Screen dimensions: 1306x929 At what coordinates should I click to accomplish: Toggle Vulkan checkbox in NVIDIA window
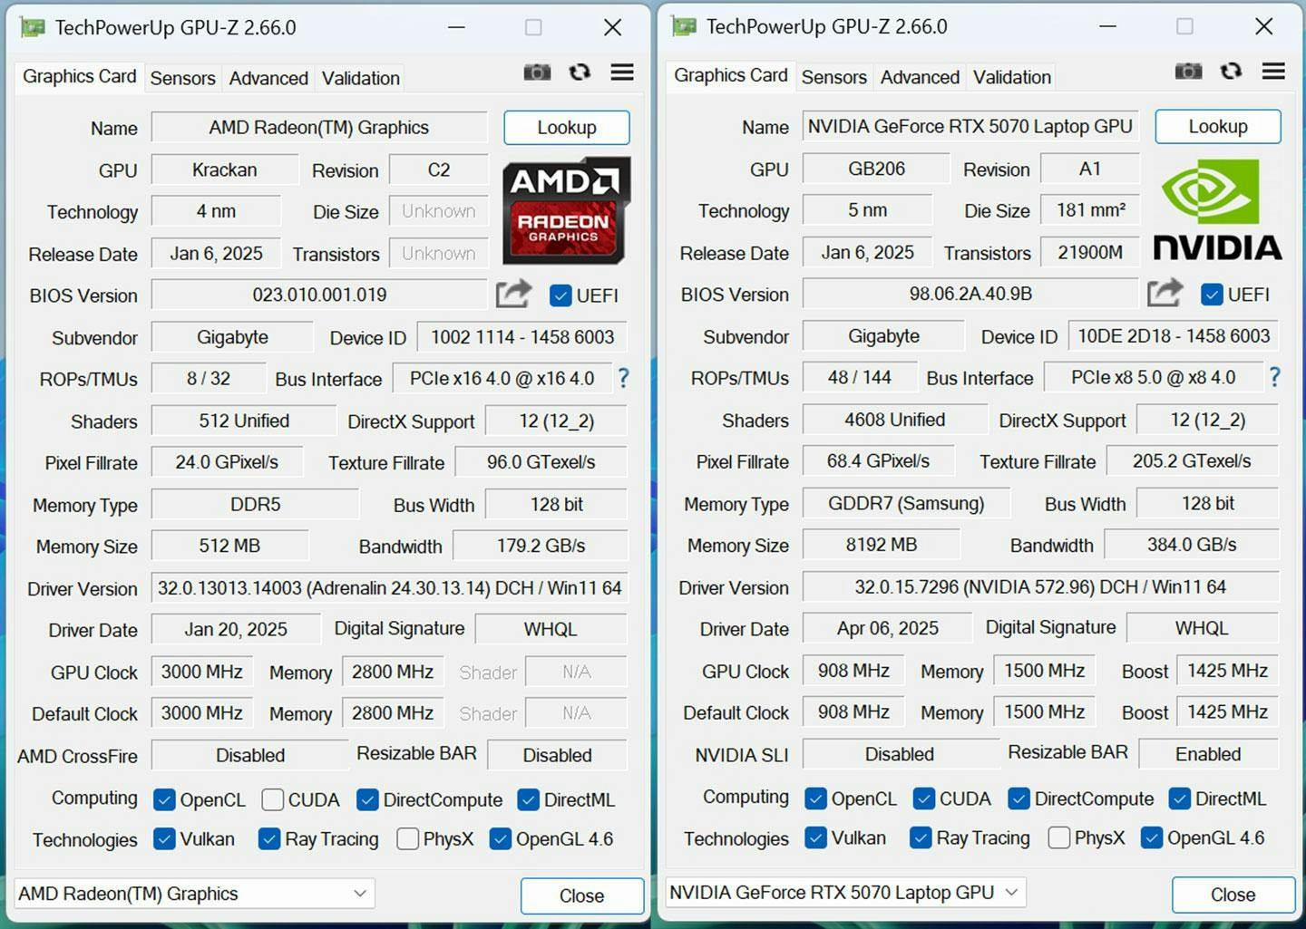tap(815, 837)
